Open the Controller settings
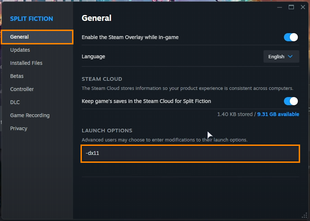 22,89
